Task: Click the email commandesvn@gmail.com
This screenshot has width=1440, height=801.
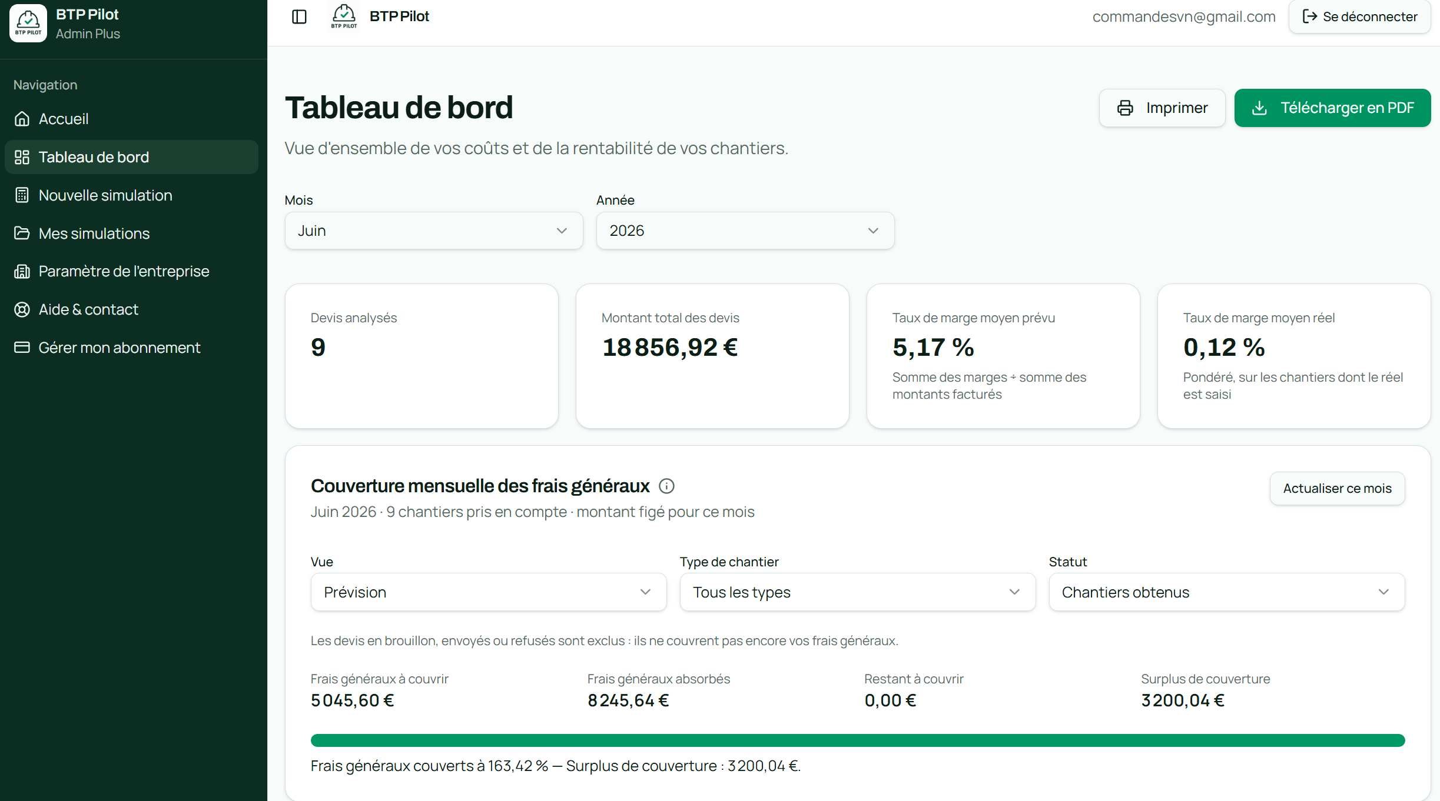Action: (1184, 16)
